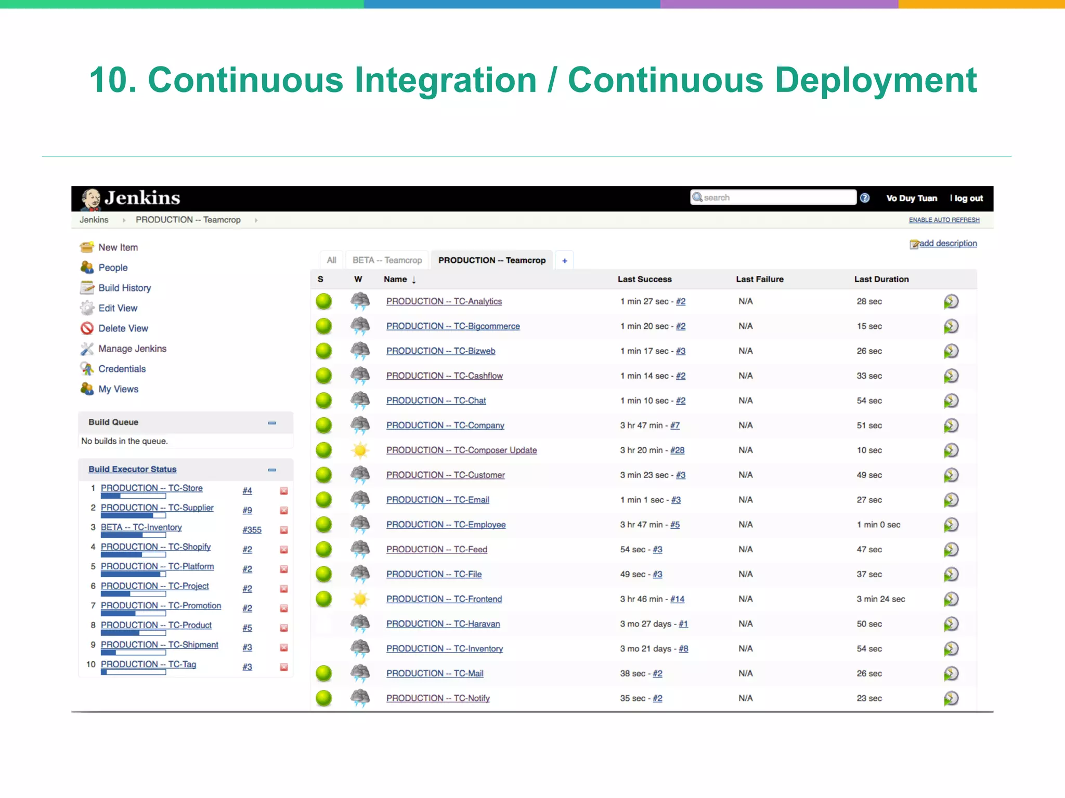Sort by Last Failure column header

pos(760,280)
